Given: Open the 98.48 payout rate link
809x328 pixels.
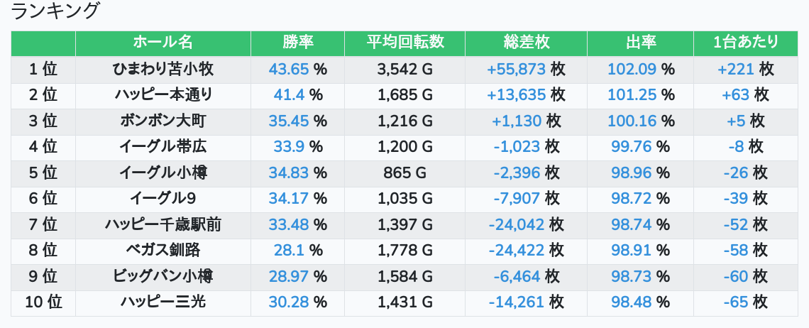Looking at the screenshot, I should coord(632,302).
